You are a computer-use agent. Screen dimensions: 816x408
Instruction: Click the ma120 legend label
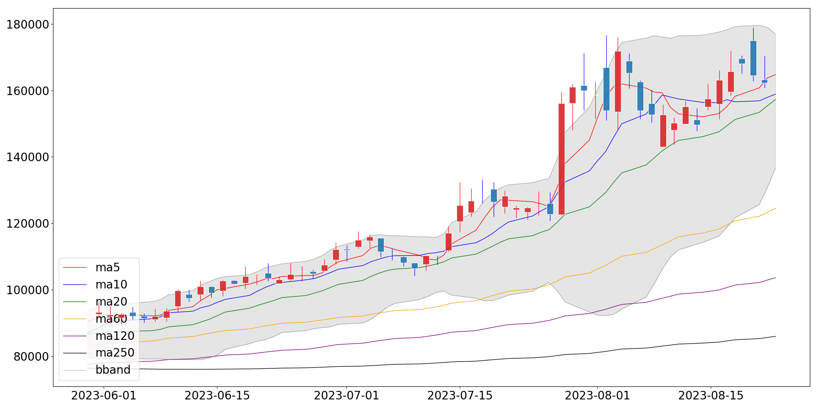coord(115,336)
